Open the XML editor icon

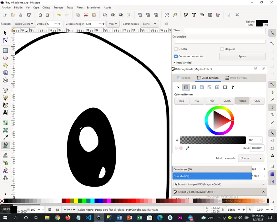[x=210, y=15]
